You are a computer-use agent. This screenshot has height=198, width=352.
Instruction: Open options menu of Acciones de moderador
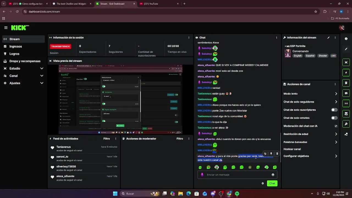189,139
